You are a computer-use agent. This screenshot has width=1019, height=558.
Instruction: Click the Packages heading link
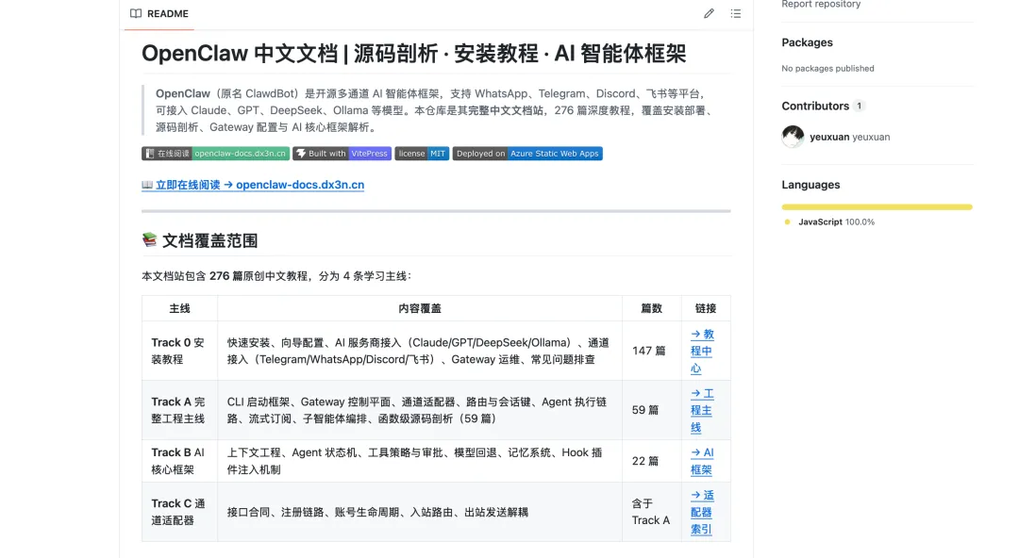(807, 42)
